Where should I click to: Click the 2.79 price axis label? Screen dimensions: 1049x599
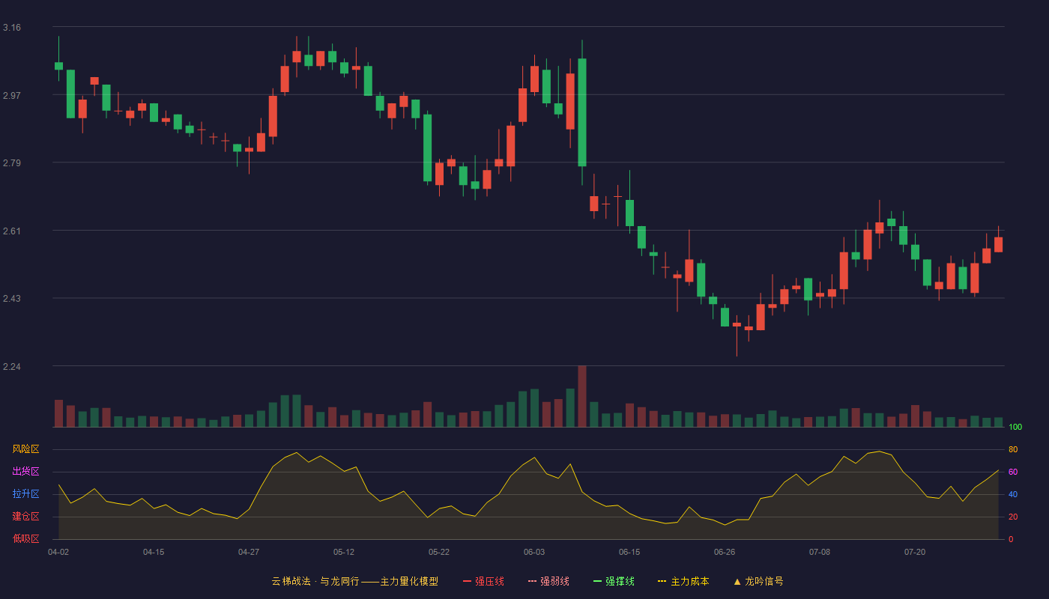pyautogui.click(x=12, y=162)
